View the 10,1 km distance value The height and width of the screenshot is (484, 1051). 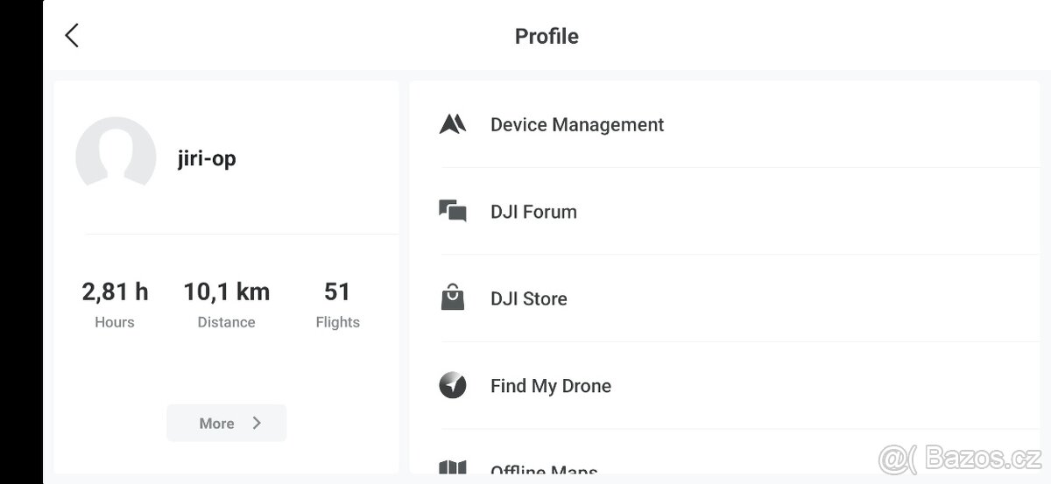[227, 291]
